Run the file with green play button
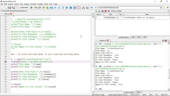This screenshot has height=96, width=170. click(x=32, y=7)
